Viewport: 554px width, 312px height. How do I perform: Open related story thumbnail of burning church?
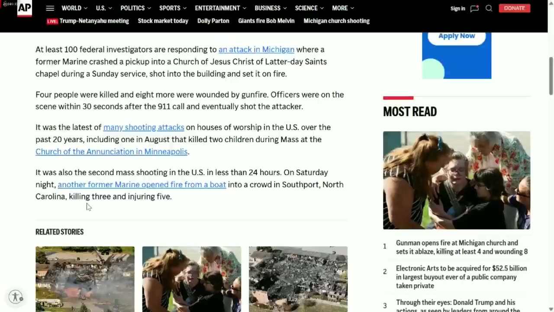[85, 279]
